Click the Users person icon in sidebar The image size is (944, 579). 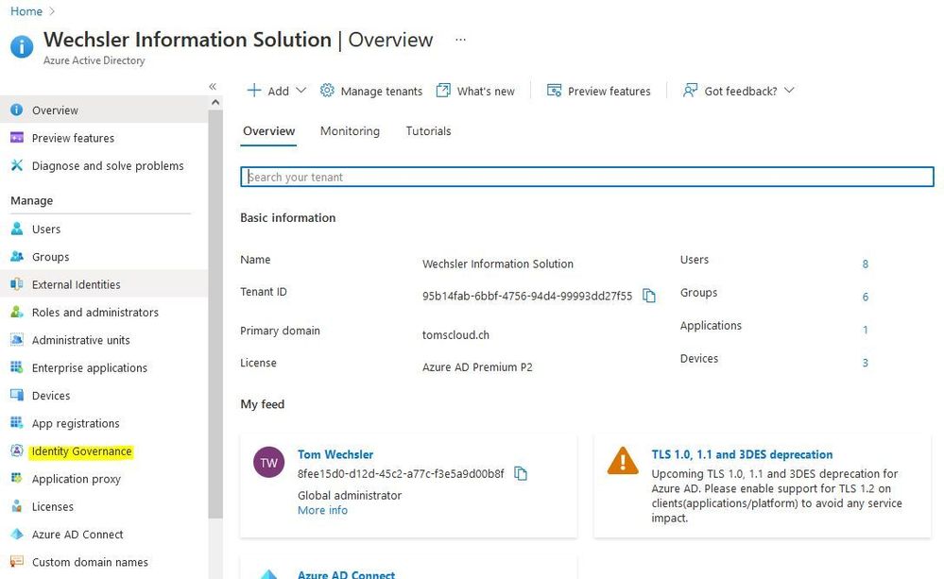click(x=17, y=229)
